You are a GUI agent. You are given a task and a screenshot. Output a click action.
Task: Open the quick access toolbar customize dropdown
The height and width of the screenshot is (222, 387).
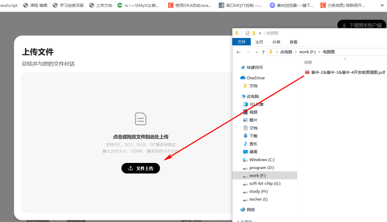point(260,33)
